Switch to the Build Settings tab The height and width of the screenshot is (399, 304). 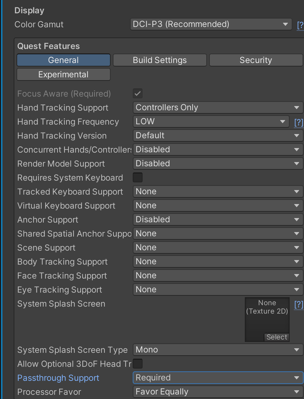[x=160, y=60]
